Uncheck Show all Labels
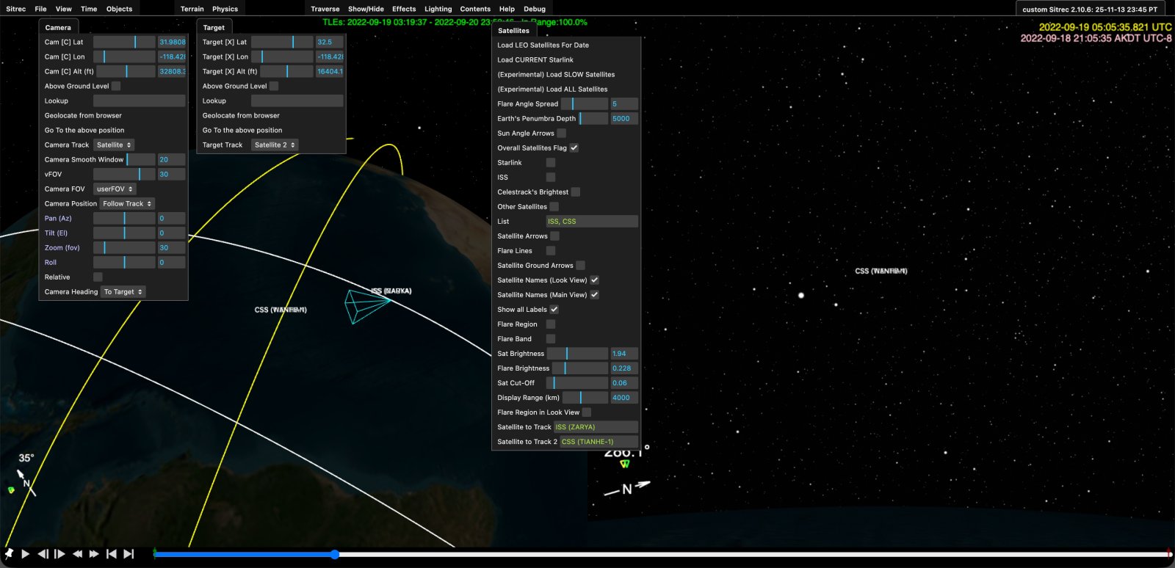The width and height of the screenshot is (1175, 568). point(554,309)
